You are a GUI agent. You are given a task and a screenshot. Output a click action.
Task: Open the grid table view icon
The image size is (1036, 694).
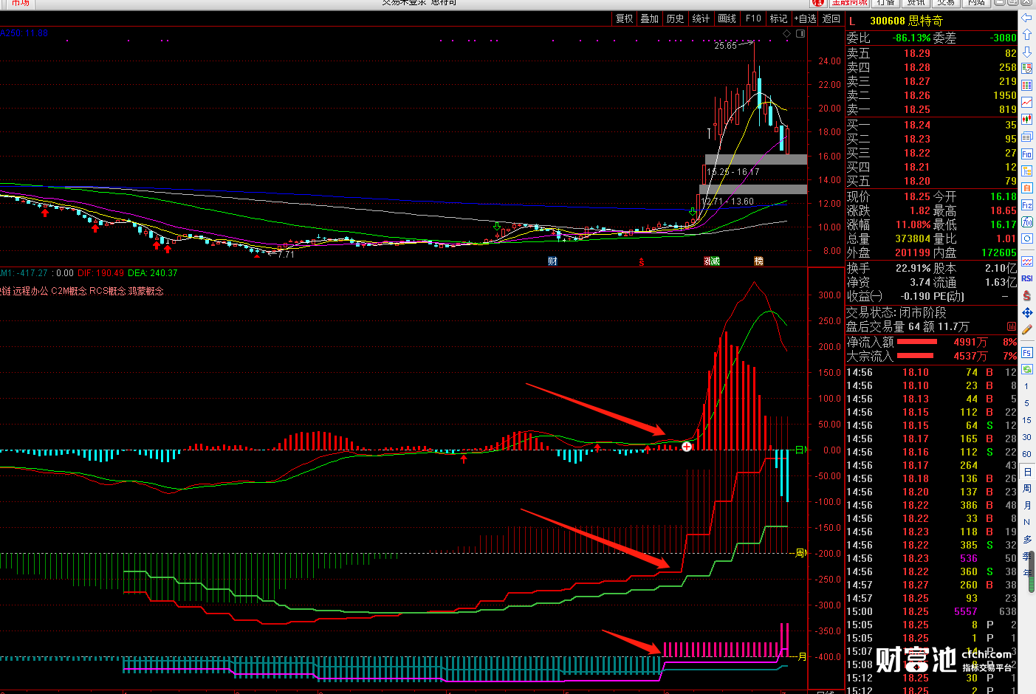tap(1027, 86)
